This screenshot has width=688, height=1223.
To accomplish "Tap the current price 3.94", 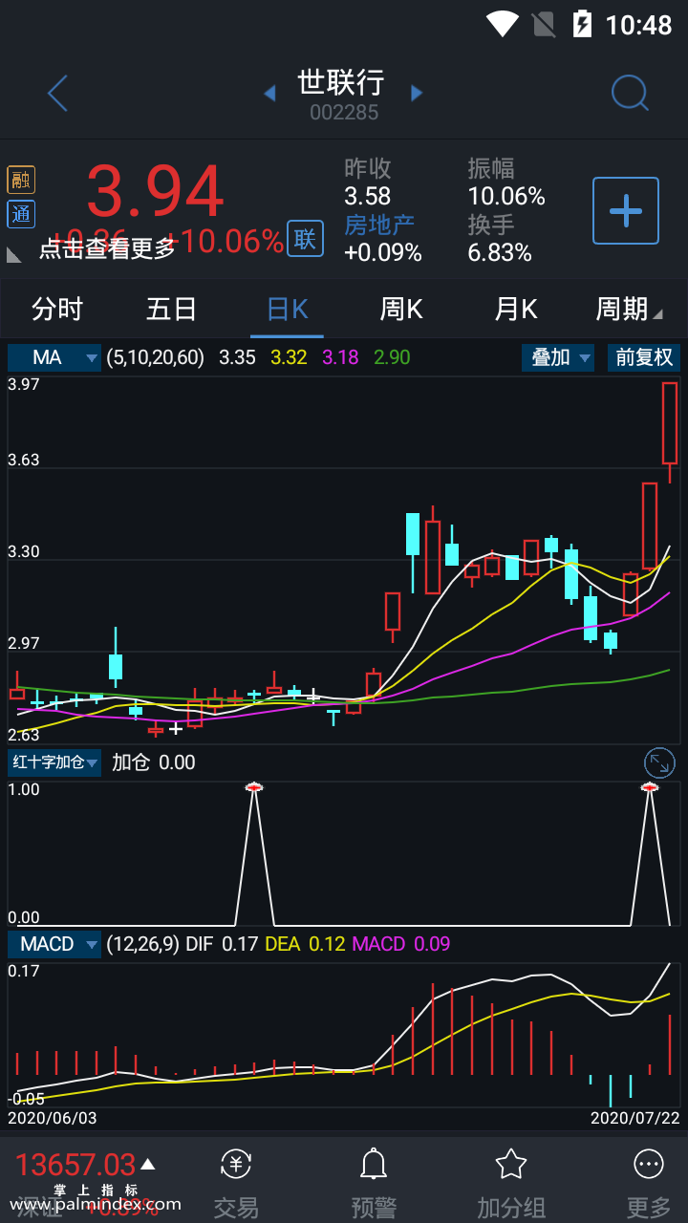I will pos(156,192).
